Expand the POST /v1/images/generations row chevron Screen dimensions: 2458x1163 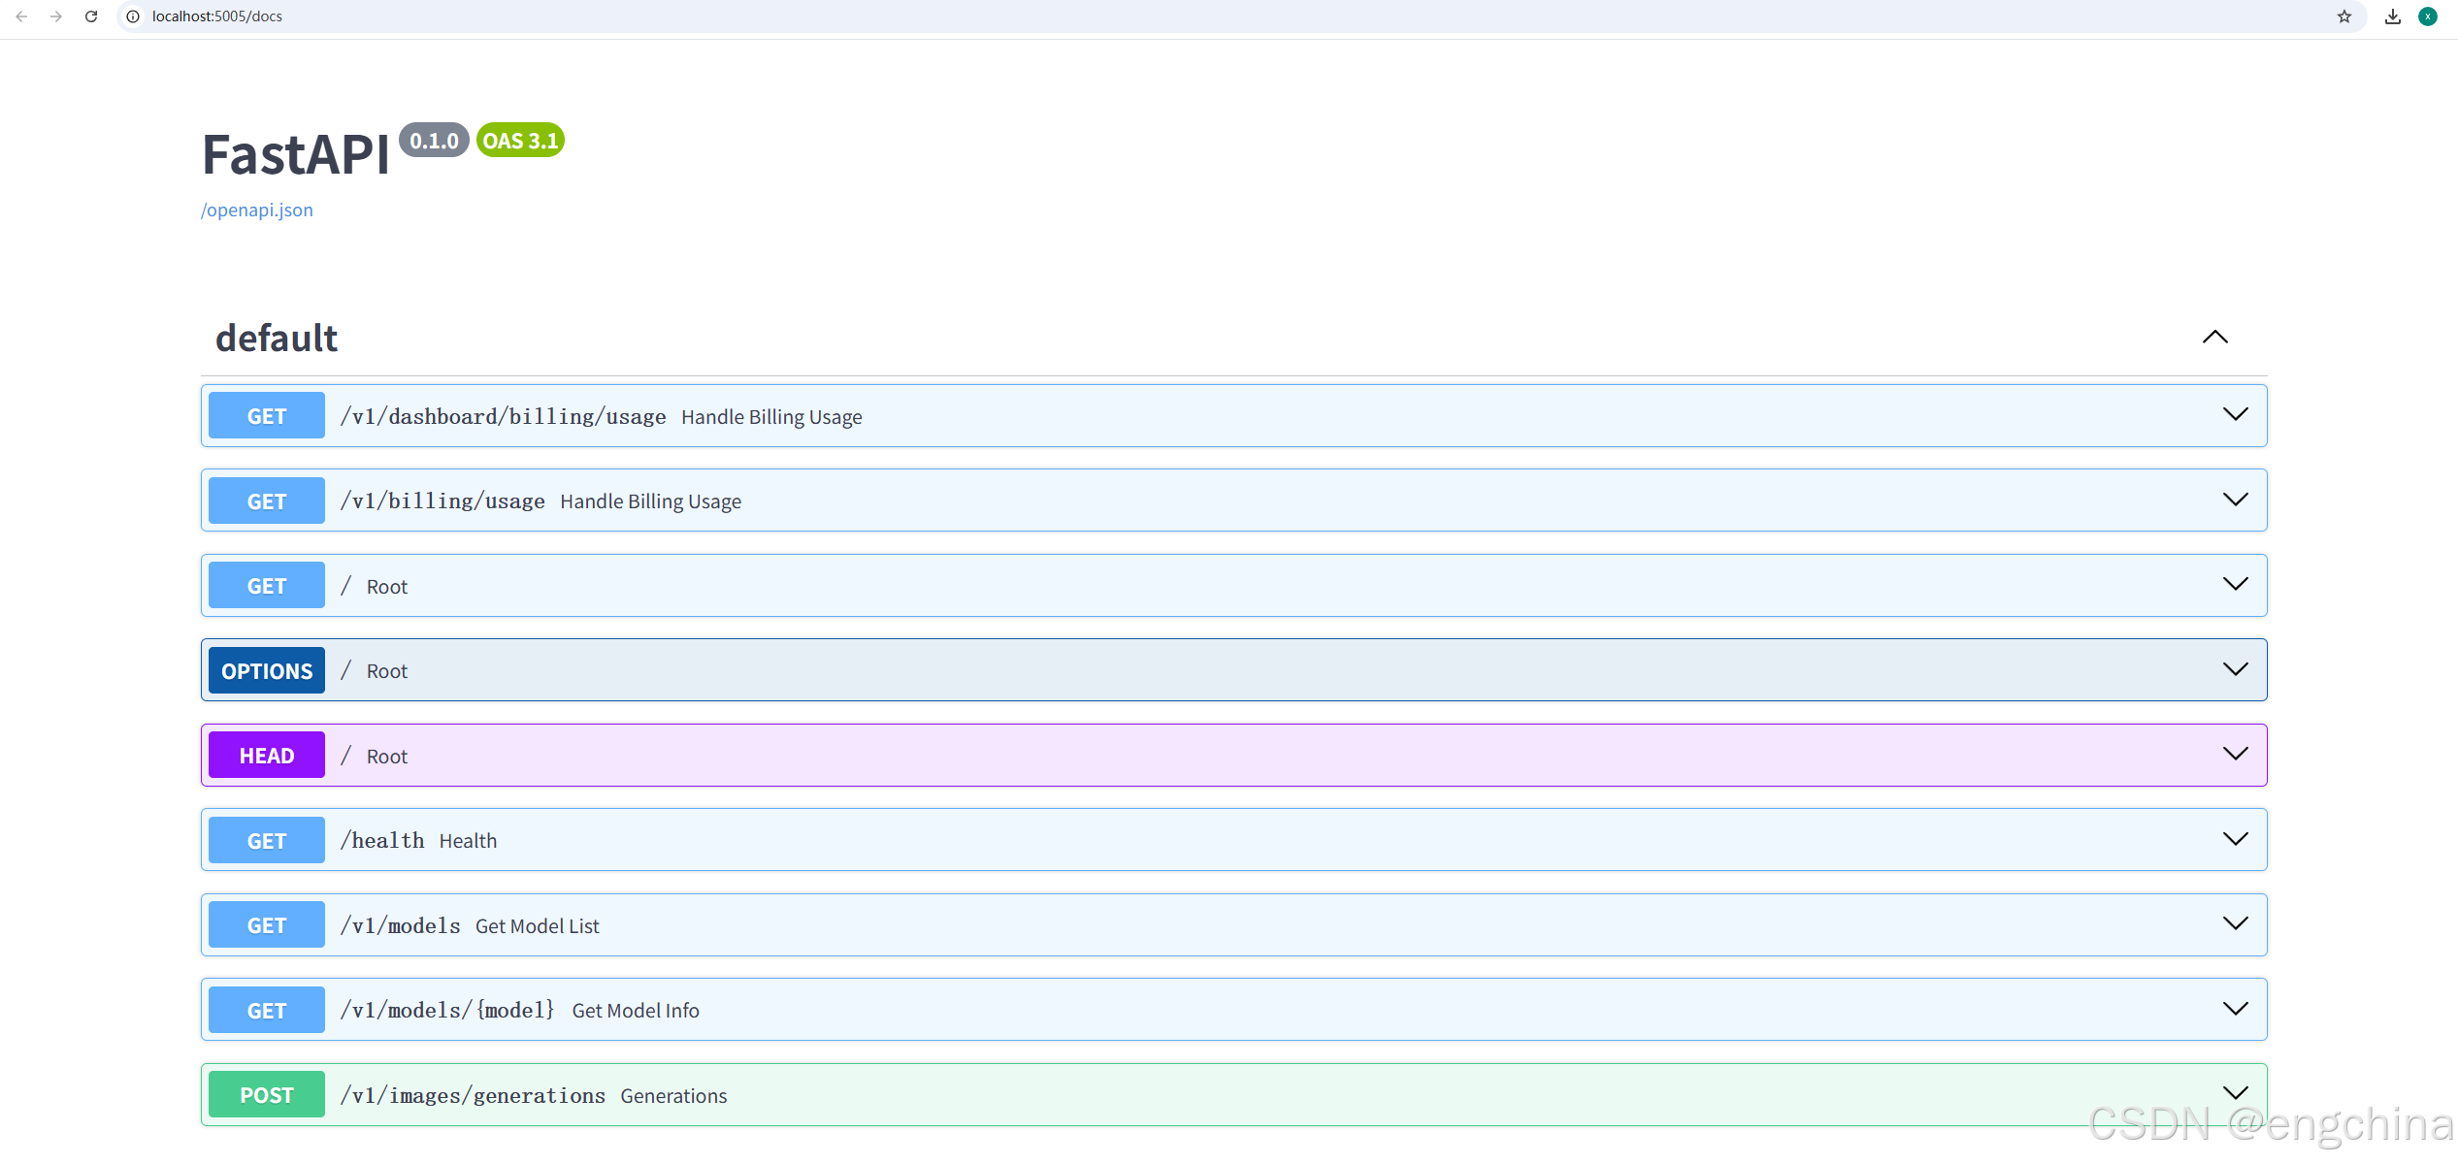pos(2236,1094)
